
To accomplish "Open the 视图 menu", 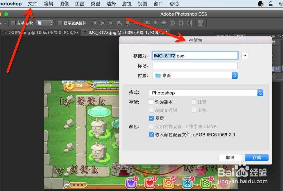I will pos(142,4).
